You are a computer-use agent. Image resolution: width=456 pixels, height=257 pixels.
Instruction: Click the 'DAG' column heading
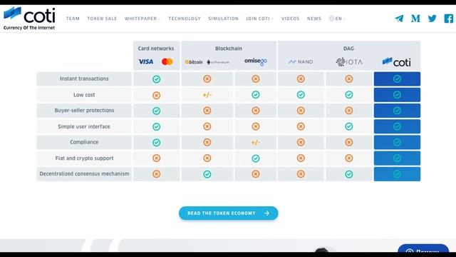pos(348,49)
